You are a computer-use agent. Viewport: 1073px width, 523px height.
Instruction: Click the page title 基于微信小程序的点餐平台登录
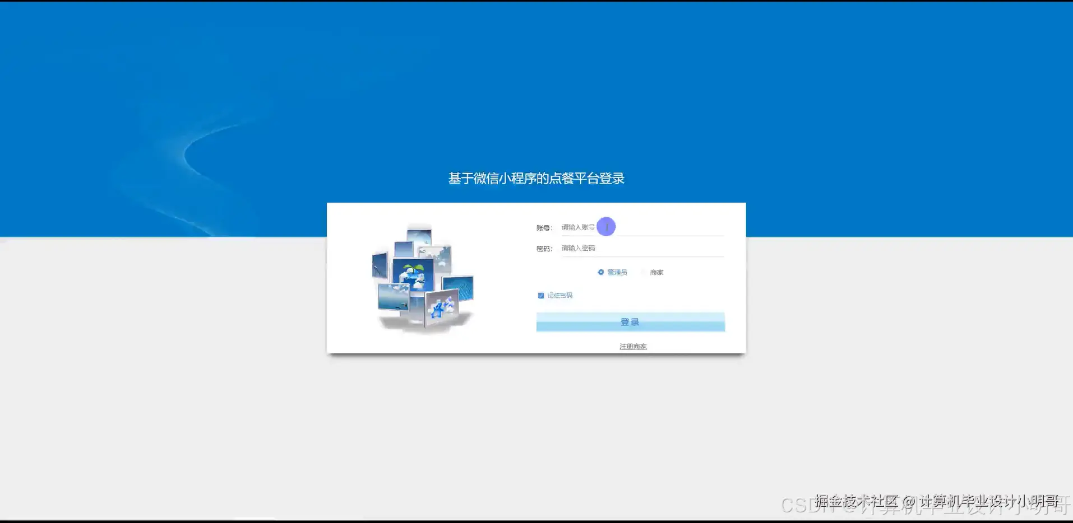[x=536, y=178]
